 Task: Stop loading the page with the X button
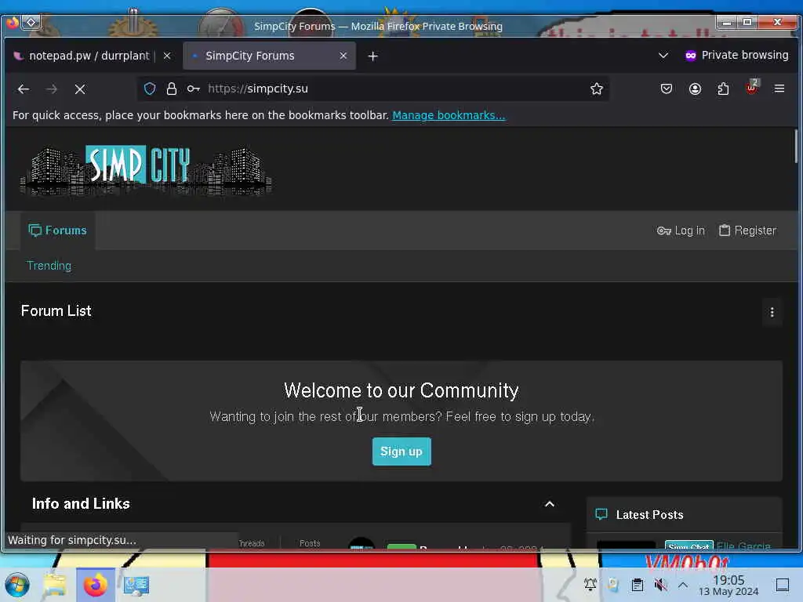[x=80, y=89]
